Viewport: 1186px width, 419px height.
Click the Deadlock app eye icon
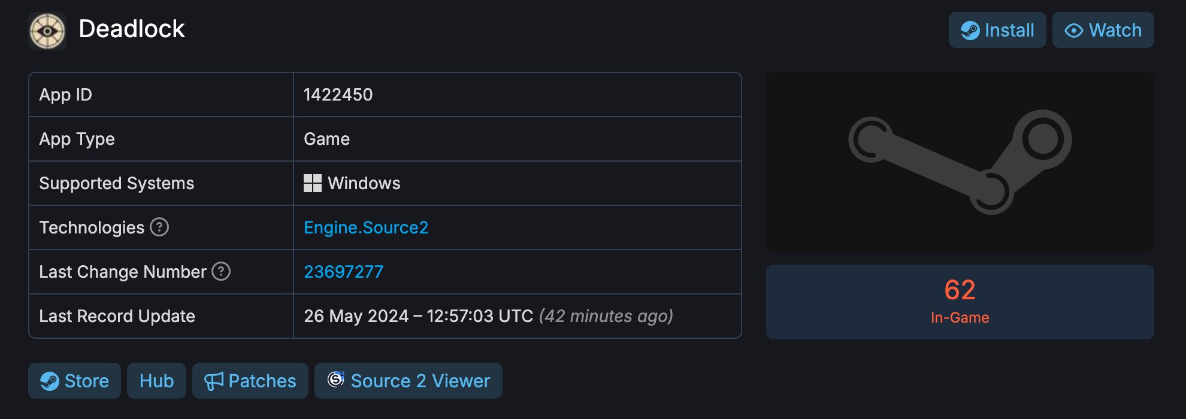point(47,31)
